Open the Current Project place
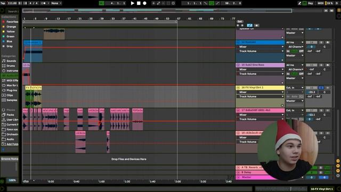The width and height of the screenshot is (341, 192). 10,124
